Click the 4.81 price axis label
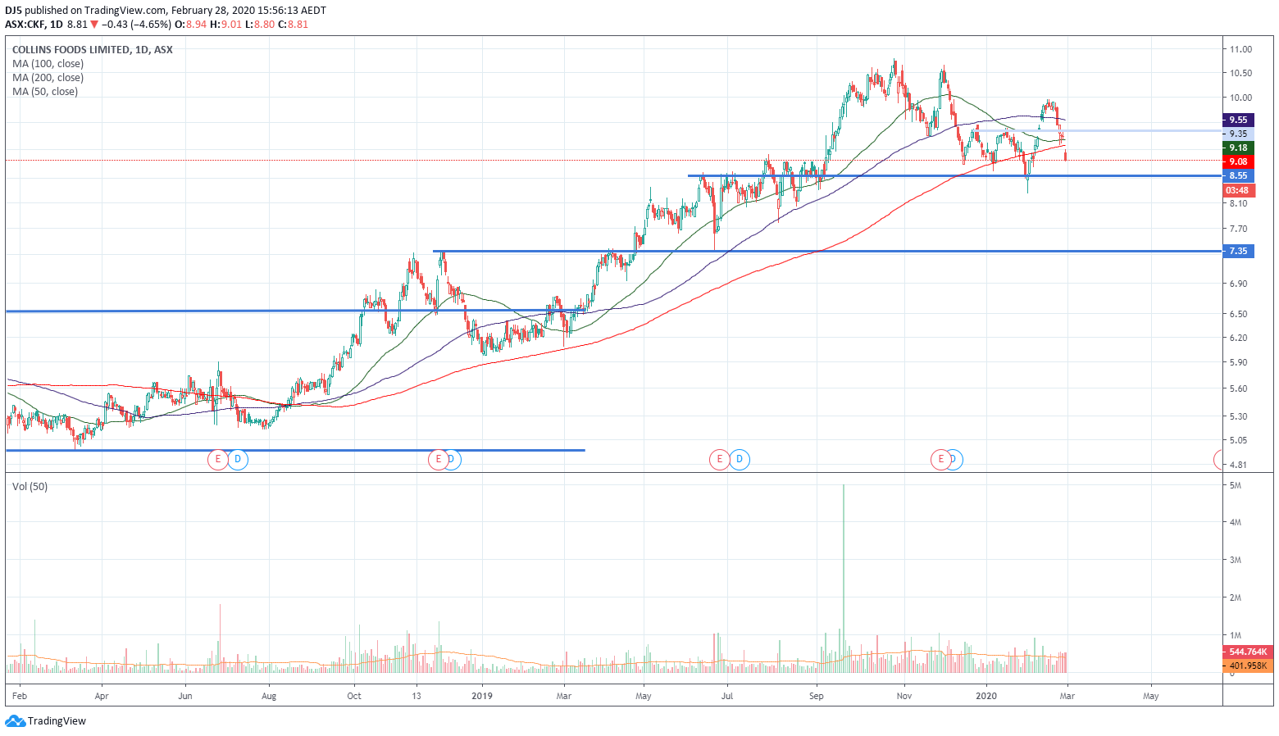 point(1238,465)
